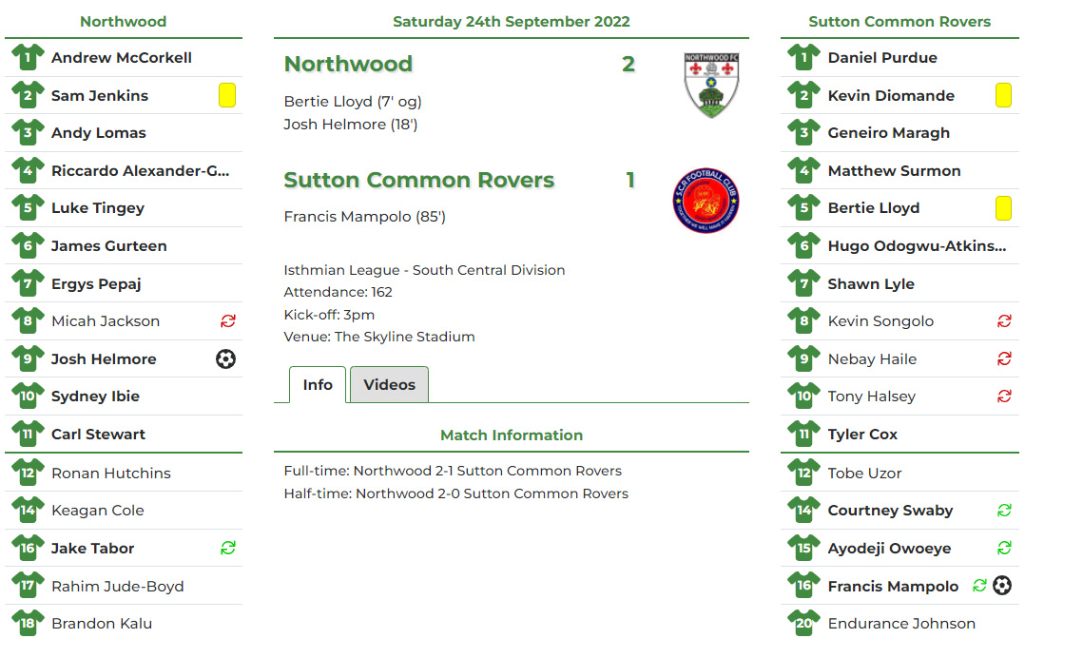Click Bertie Lloyd's yellow card marker
This screenshot has height=658, width=1083.
(1003, 208)
